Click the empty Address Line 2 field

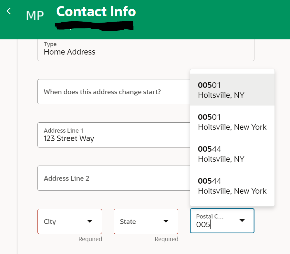click(113, 178)
